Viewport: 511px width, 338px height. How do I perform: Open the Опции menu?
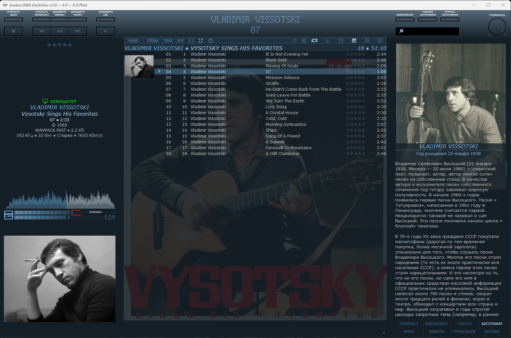153,41
